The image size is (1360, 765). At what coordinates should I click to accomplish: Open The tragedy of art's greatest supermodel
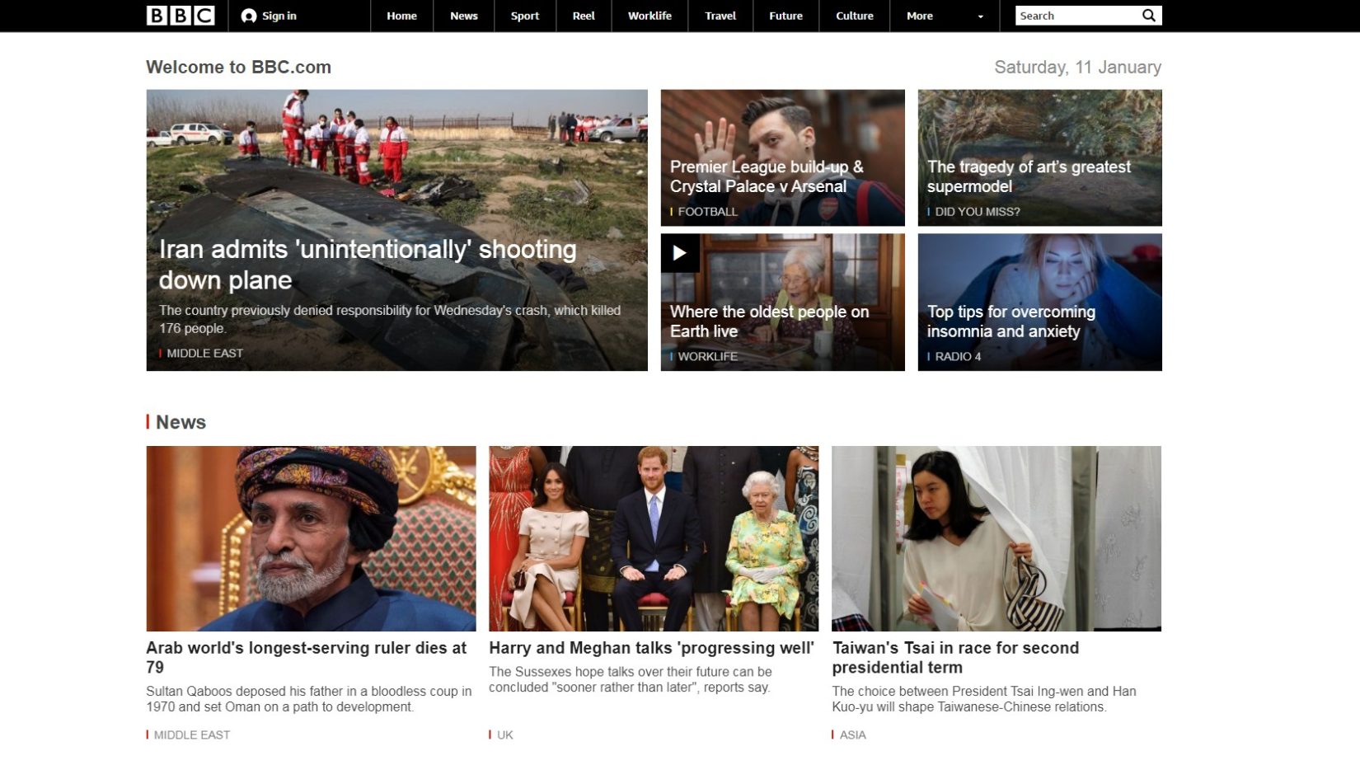pos(1029,176)
